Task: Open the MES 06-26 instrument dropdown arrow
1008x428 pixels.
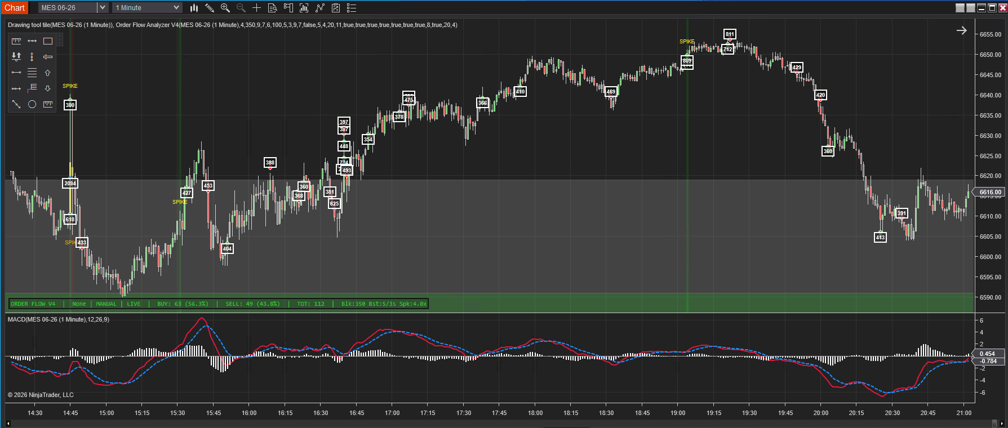Action: coord(102,8)
